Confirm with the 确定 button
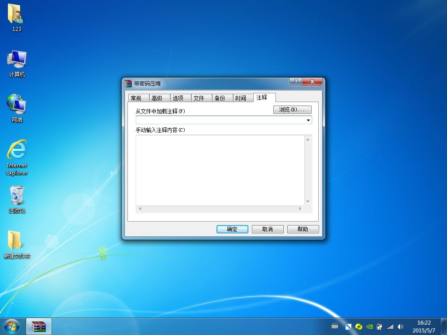This screenshot has height=335, width=447. 232,229
